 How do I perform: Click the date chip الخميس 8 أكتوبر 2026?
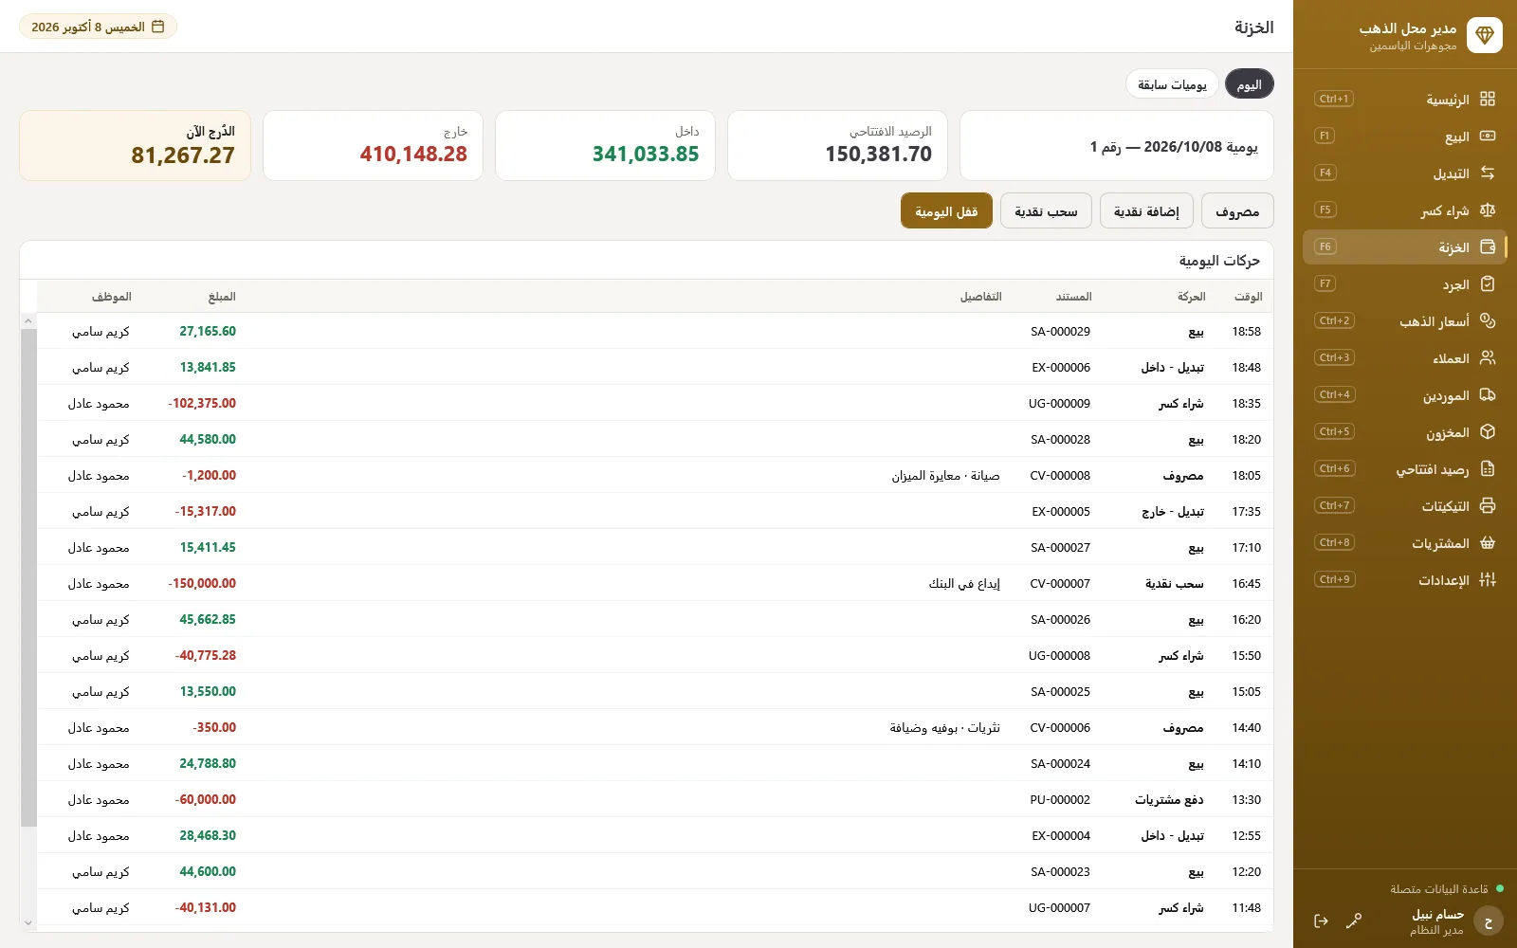tap(98, 27)
